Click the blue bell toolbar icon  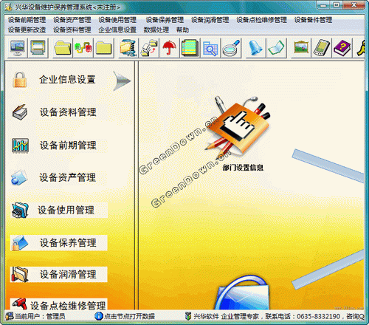pos(255,48)
